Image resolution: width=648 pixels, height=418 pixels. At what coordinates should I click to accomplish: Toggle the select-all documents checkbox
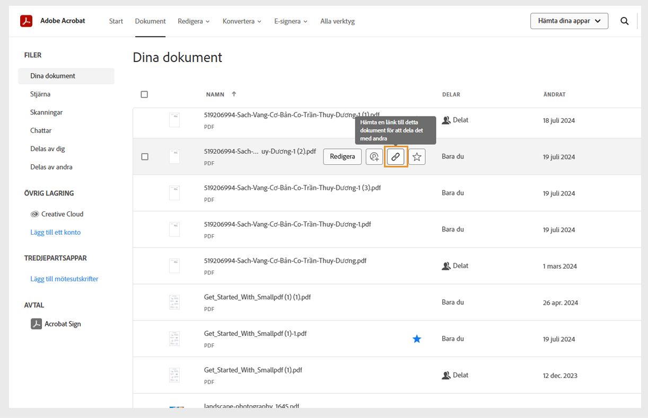pos(144,94)
